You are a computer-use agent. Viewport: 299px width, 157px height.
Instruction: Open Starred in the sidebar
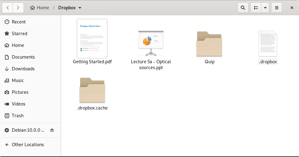(x=30, y=34)
